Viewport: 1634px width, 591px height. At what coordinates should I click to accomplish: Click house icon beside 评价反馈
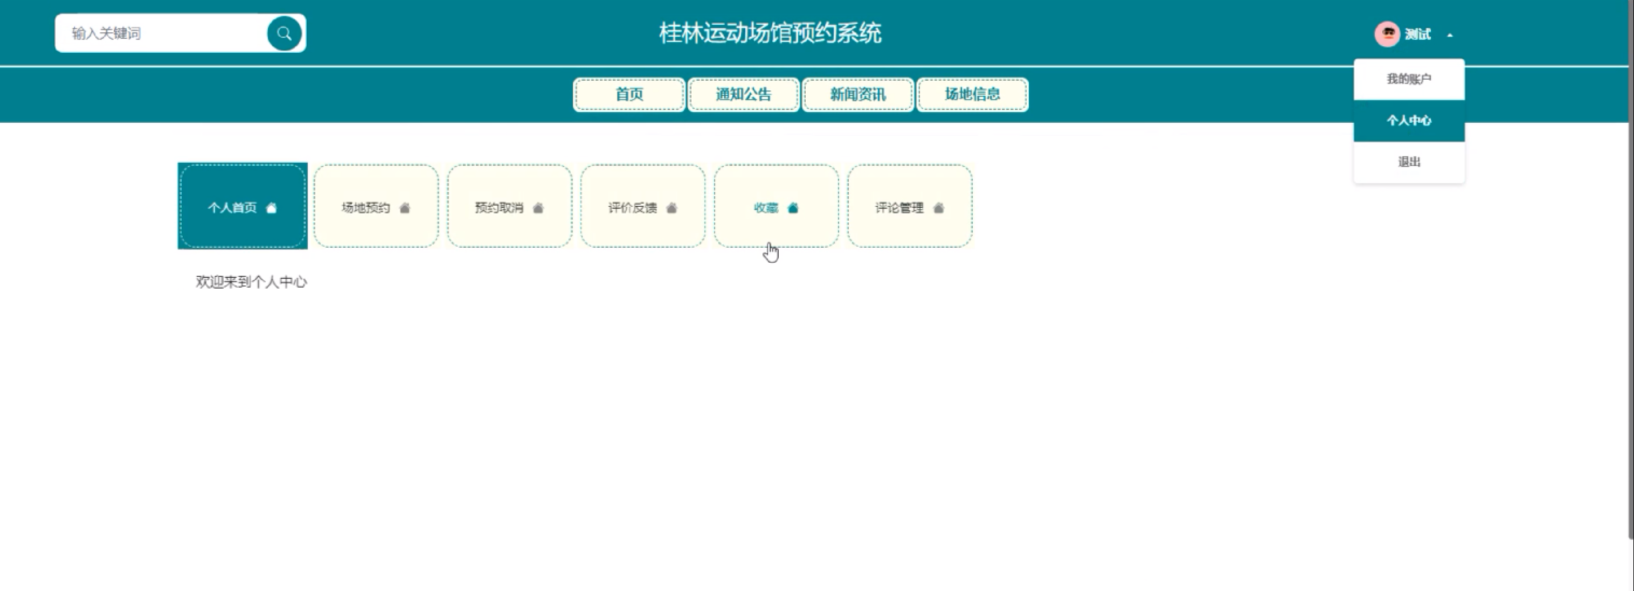click(671, 208)
